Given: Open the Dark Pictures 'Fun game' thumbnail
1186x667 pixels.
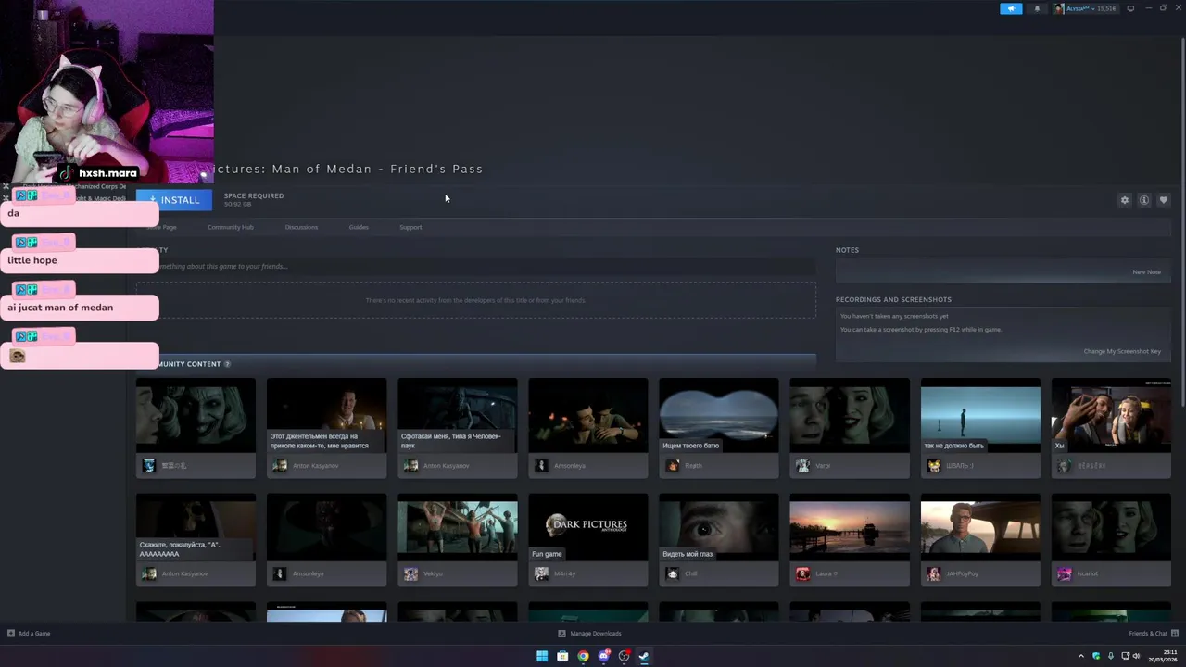Looking at the screenshot, I should (x=587, y=526).
